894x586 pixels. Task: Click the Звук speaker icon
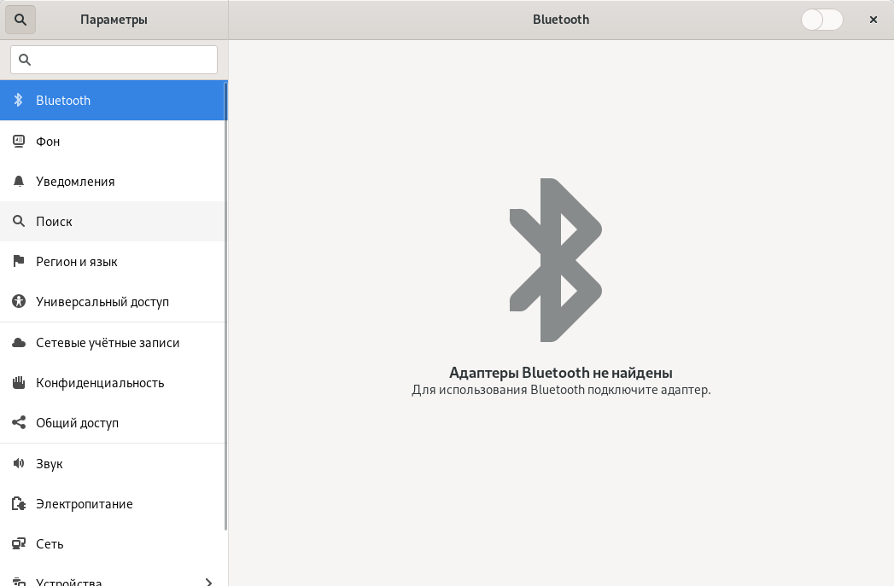coord(18,464)
